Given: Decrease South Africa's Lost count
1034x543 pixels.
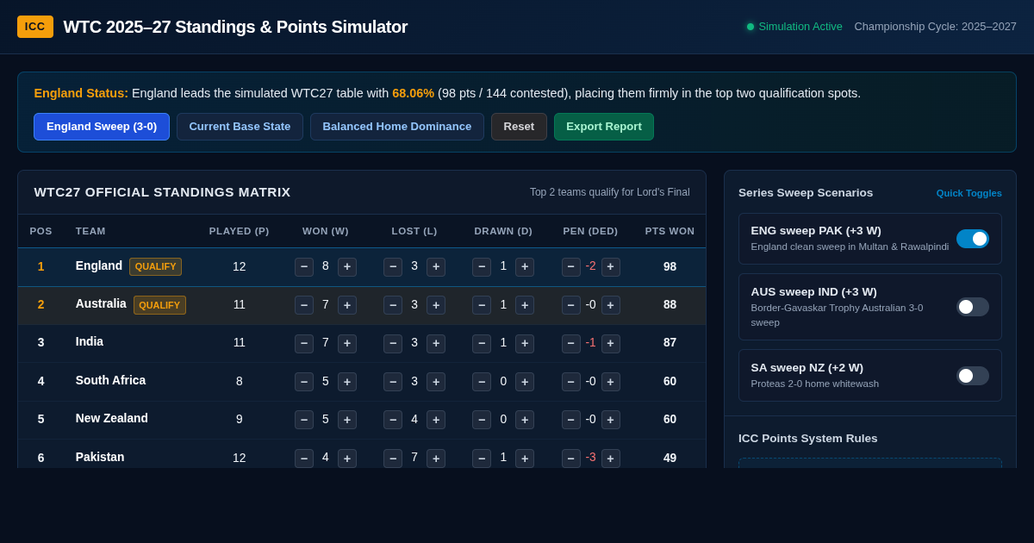Looking at the screenshot, I should (x=393, y=382).
